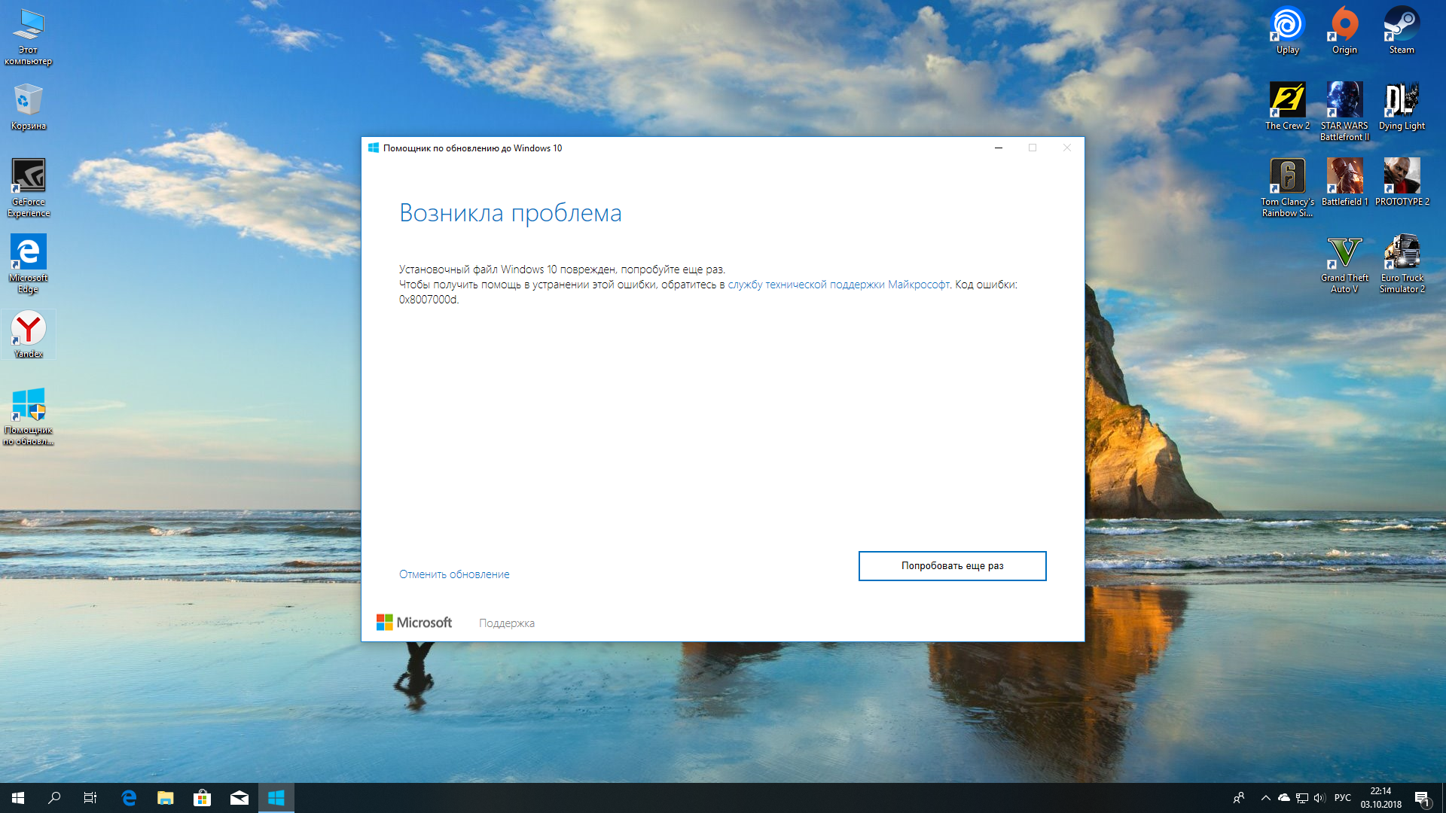The height and width of the screenshot is (813, 1446).
Task: Launch Uplay from the desktop
Action: coord(1287,30)
